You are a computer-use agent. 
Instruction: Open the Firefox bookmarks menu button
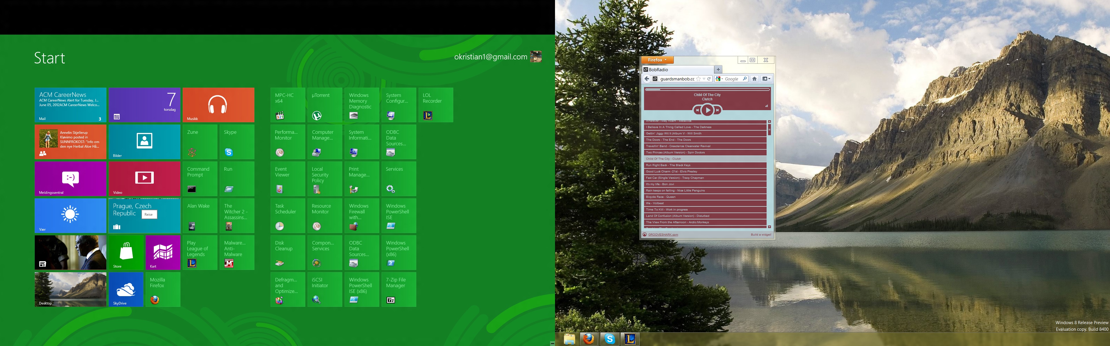tap(767, 79)
